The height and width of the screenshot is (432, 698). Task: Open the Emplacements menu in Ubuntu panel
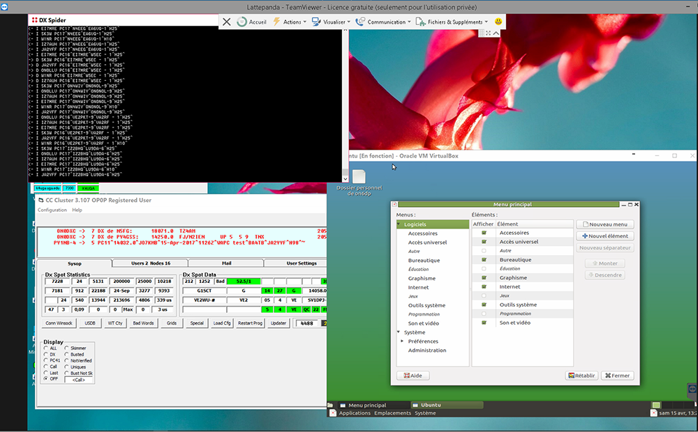(392, 413)
